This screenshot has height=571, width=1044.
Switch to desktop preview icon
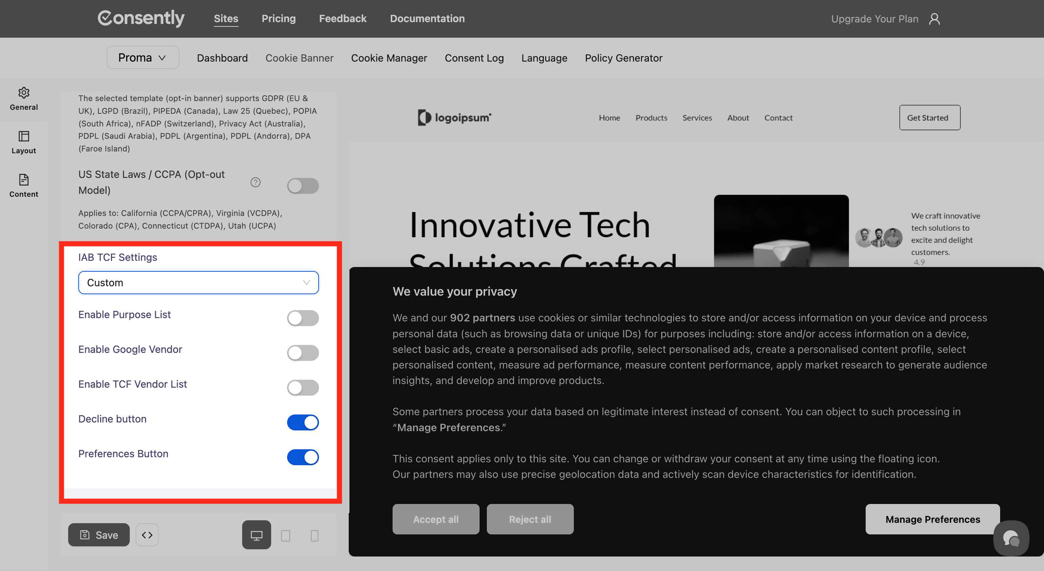click(256, 535)
